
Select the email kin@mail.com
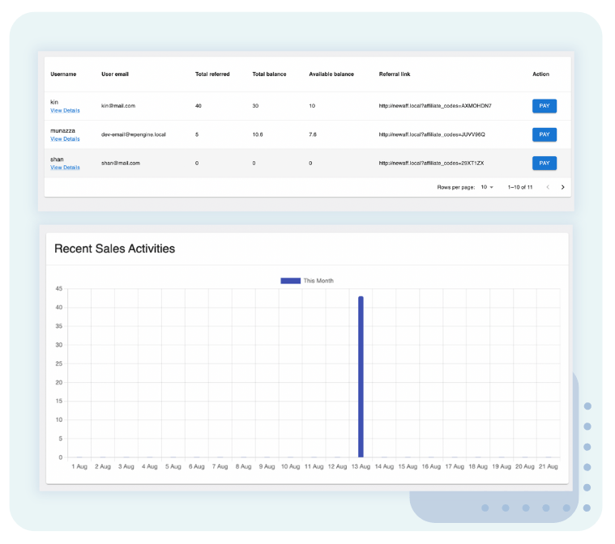pyautogui.click(x=118, y=106)
